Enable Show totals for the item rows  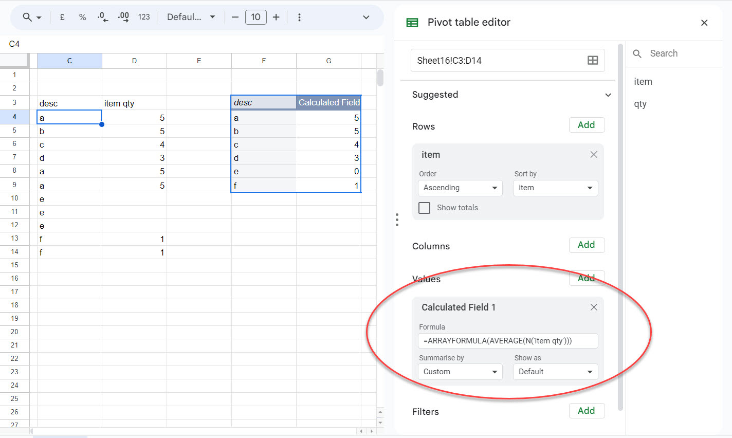click(x=424, y=208)
